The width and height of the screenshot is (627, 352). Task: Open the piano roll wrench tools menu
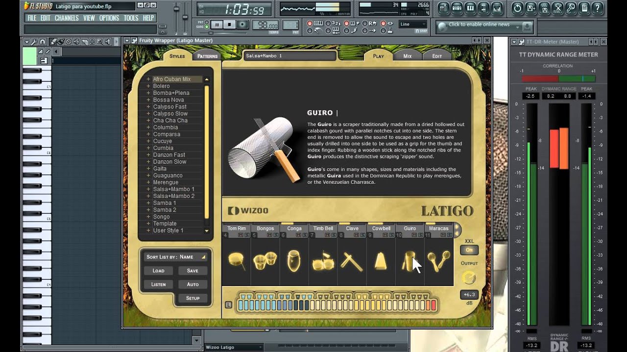point(34,42)
